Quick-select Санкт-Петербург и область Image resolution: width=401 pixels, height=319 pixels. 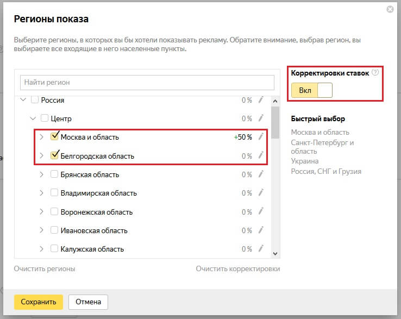click(322, 147)
